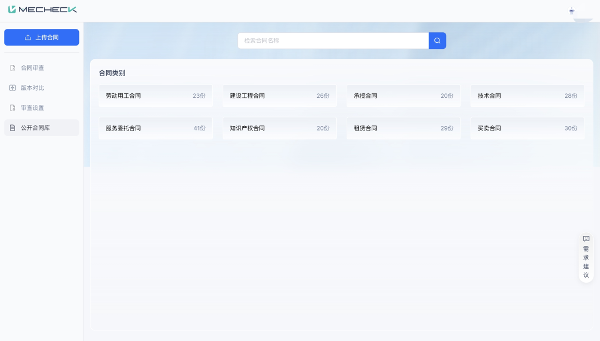Open the robot avatar icon top right

point(572,11)
